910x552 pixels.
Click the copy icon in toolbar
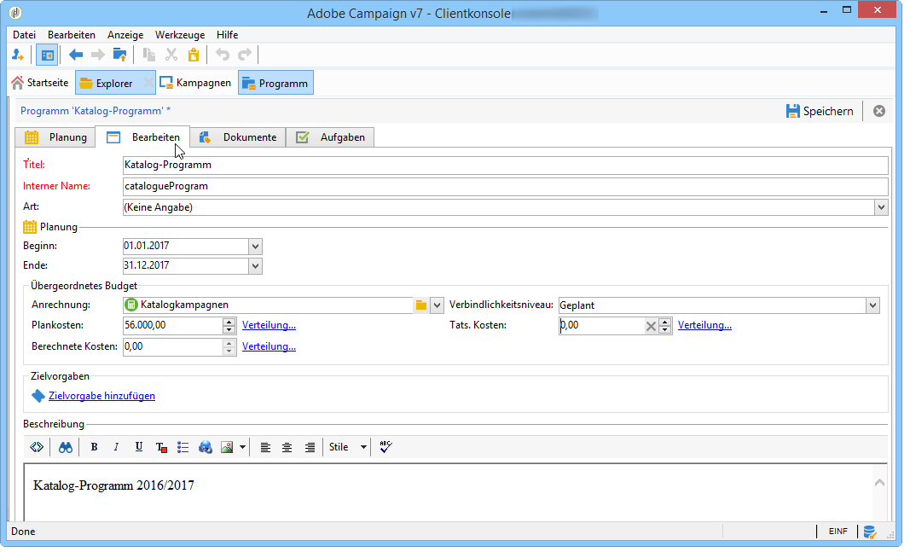click(149, 55)
